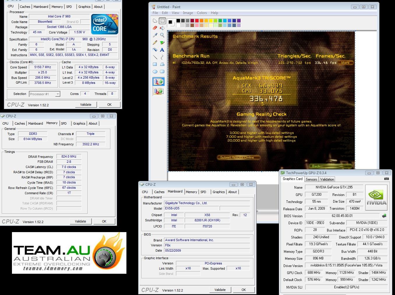This screenshot has height=295, width=395.
Task: Click the foreground/background color indicator box
Action: [x=171, y=23]
